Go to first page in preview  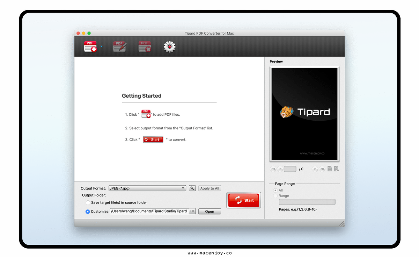pos(273,169)
